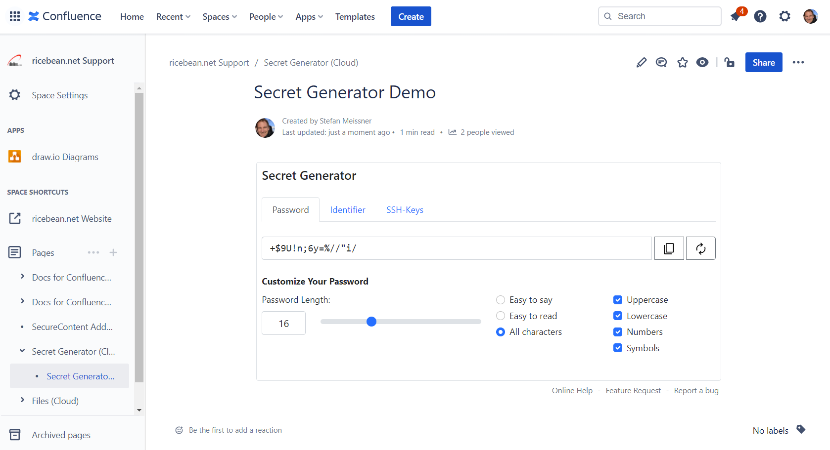This screenshot has height=450, width=830.
Task: Open the Archived pages icon
Action: pos(15,435)
